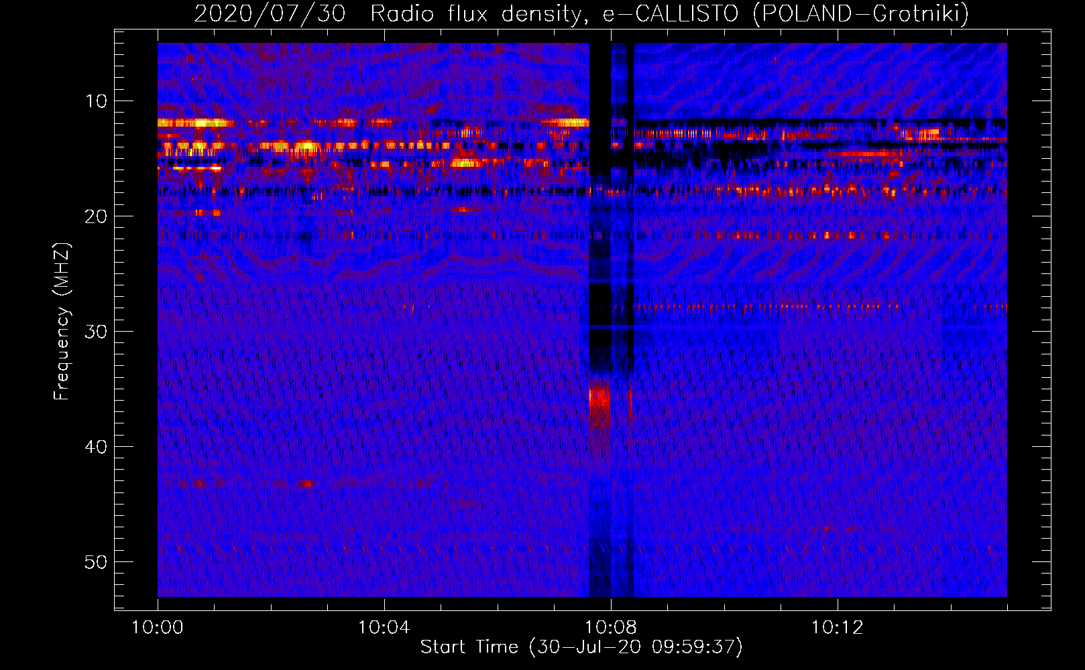Select the 10:12 time tick label
The width and height of the screenshot is (1085, 670).
coord(837,628)
